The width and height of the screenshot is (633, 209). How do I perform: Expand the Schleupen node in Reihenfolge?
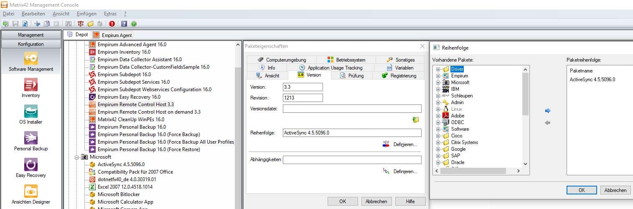(438, 96)
